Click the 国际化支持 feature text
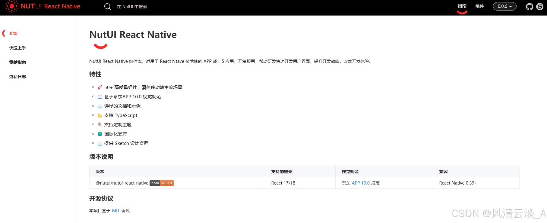 [x=115, y=134]
